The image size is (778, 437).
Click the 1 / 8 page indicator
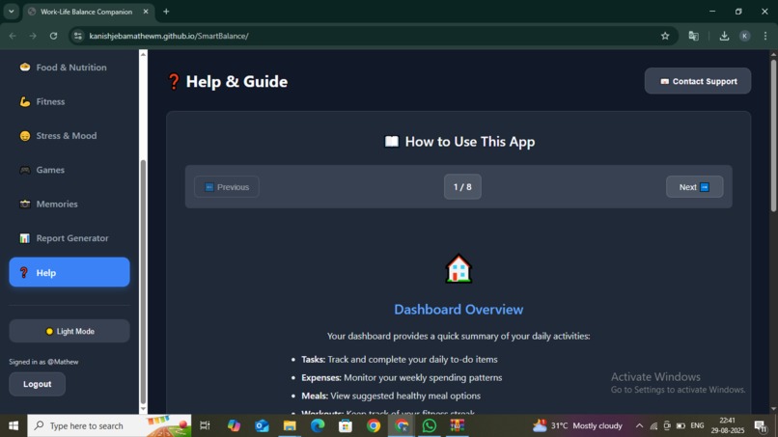pyautogui.click(x=462, y=187)
